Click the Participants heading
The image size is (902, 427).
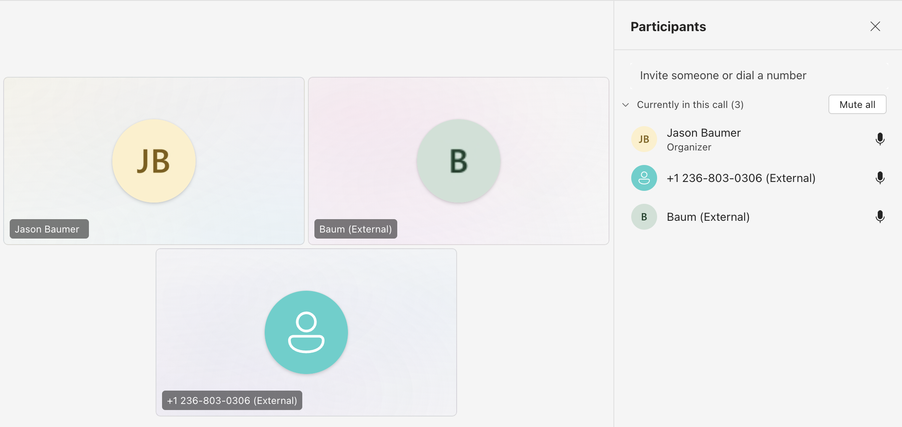tap(668, 26)
